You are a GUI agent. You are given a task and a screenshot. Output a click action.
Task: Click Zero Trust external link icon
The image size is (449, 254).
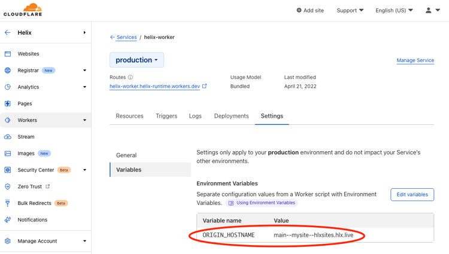coord(47,186)
